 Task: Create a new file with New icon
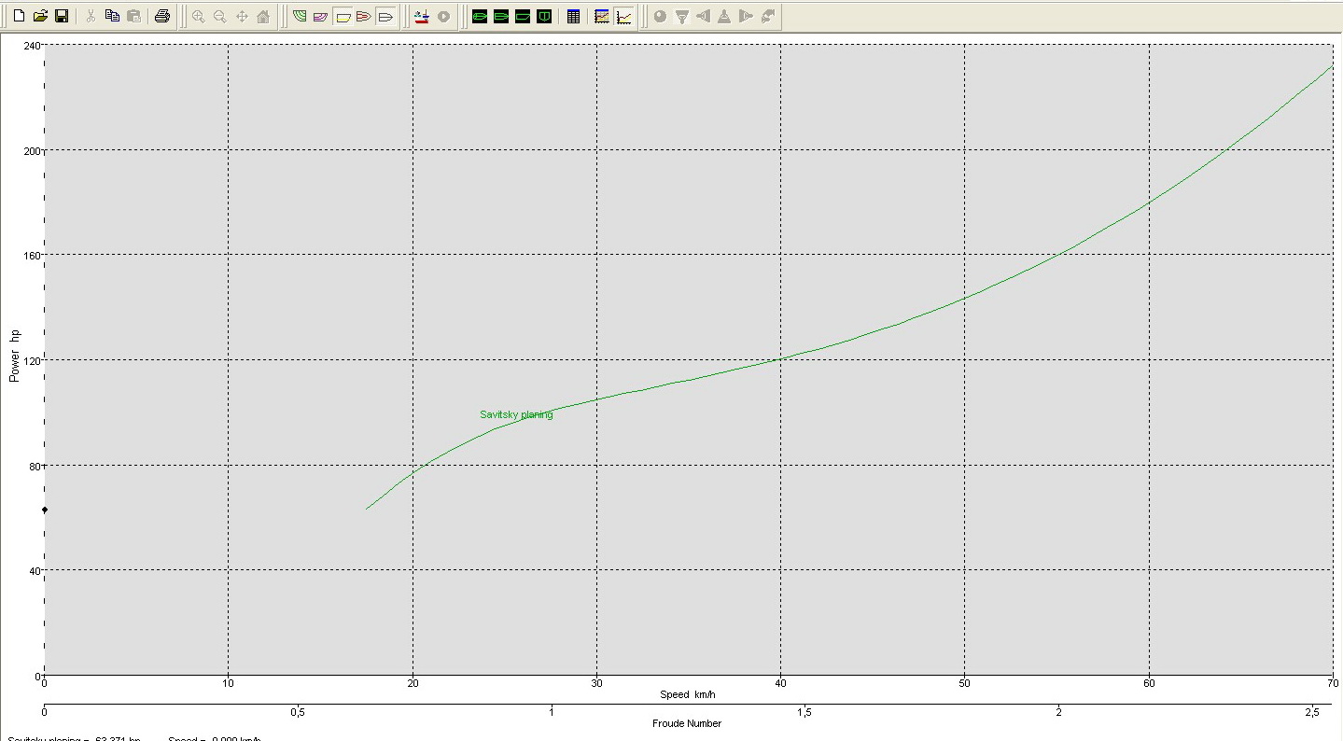tap(19, 16)
